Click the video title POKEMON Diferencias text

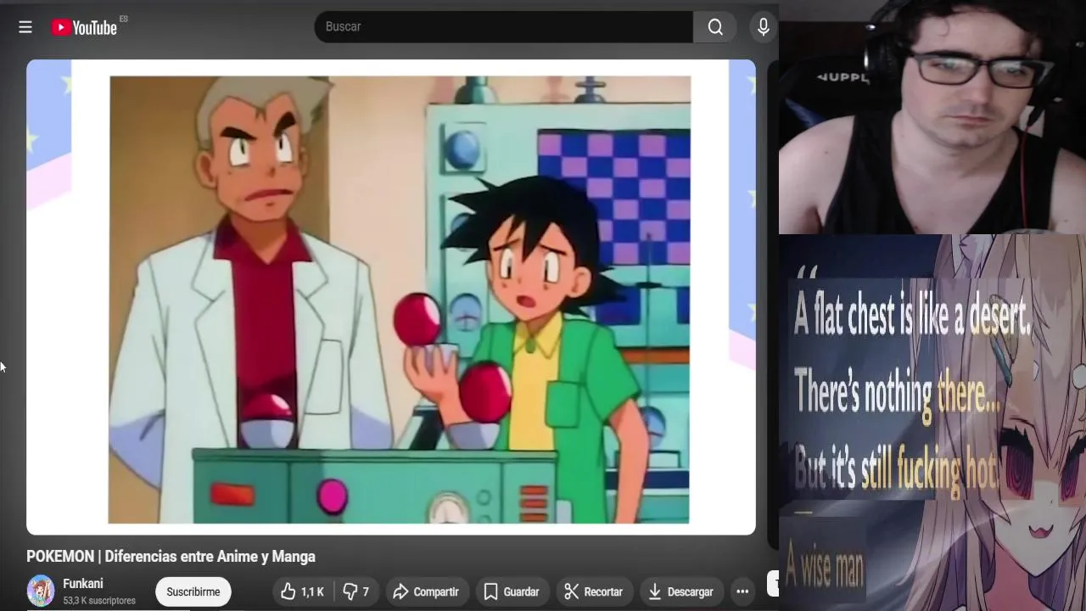pos(171,557)
